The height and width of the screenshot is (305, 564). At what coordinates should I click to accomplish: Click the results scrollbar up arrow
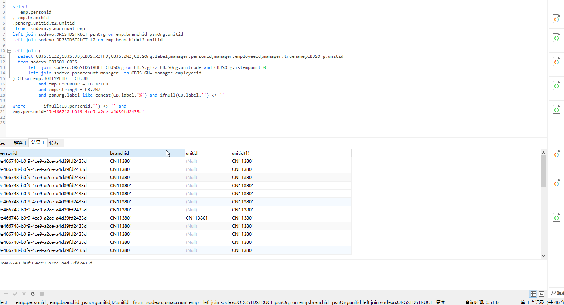pos(543,152)
